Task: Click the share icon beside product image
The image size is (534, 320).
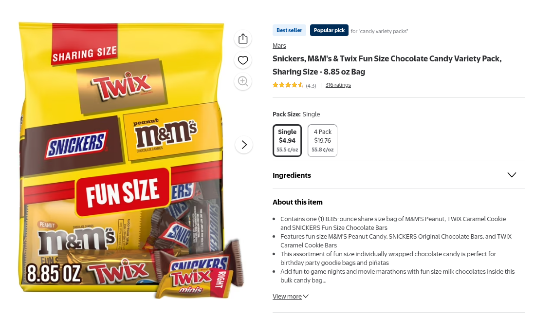Action: point(243,38)
